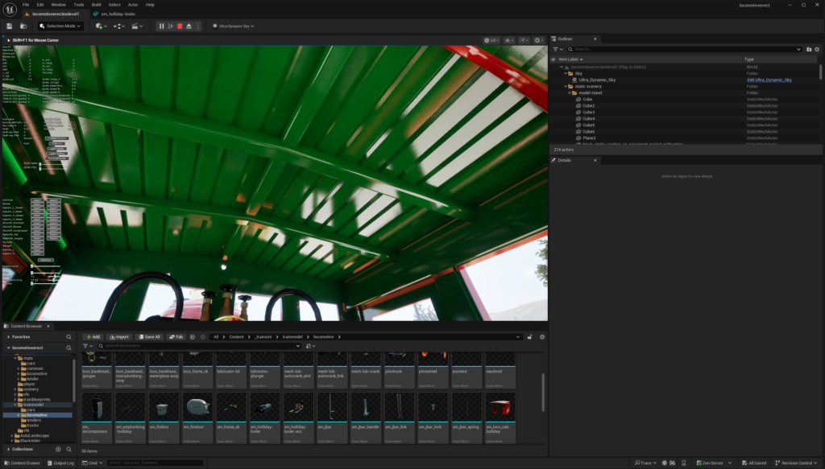Select the sm_firebox asset thumbnail
825x469 pixels.
[163, 409]
